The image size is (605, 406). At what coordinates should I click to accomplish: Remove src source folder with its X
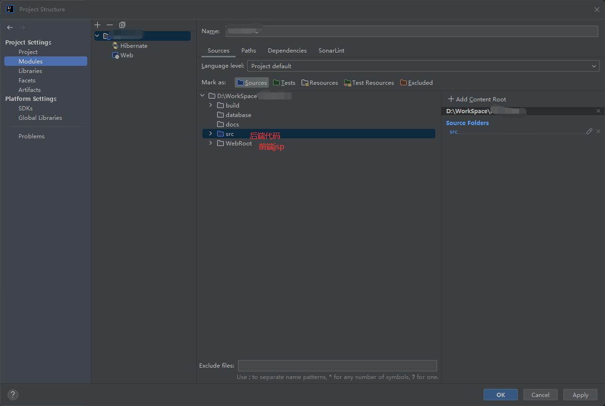(x=598, y=131)
